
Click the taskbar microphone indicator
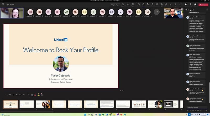pos(189,114)
